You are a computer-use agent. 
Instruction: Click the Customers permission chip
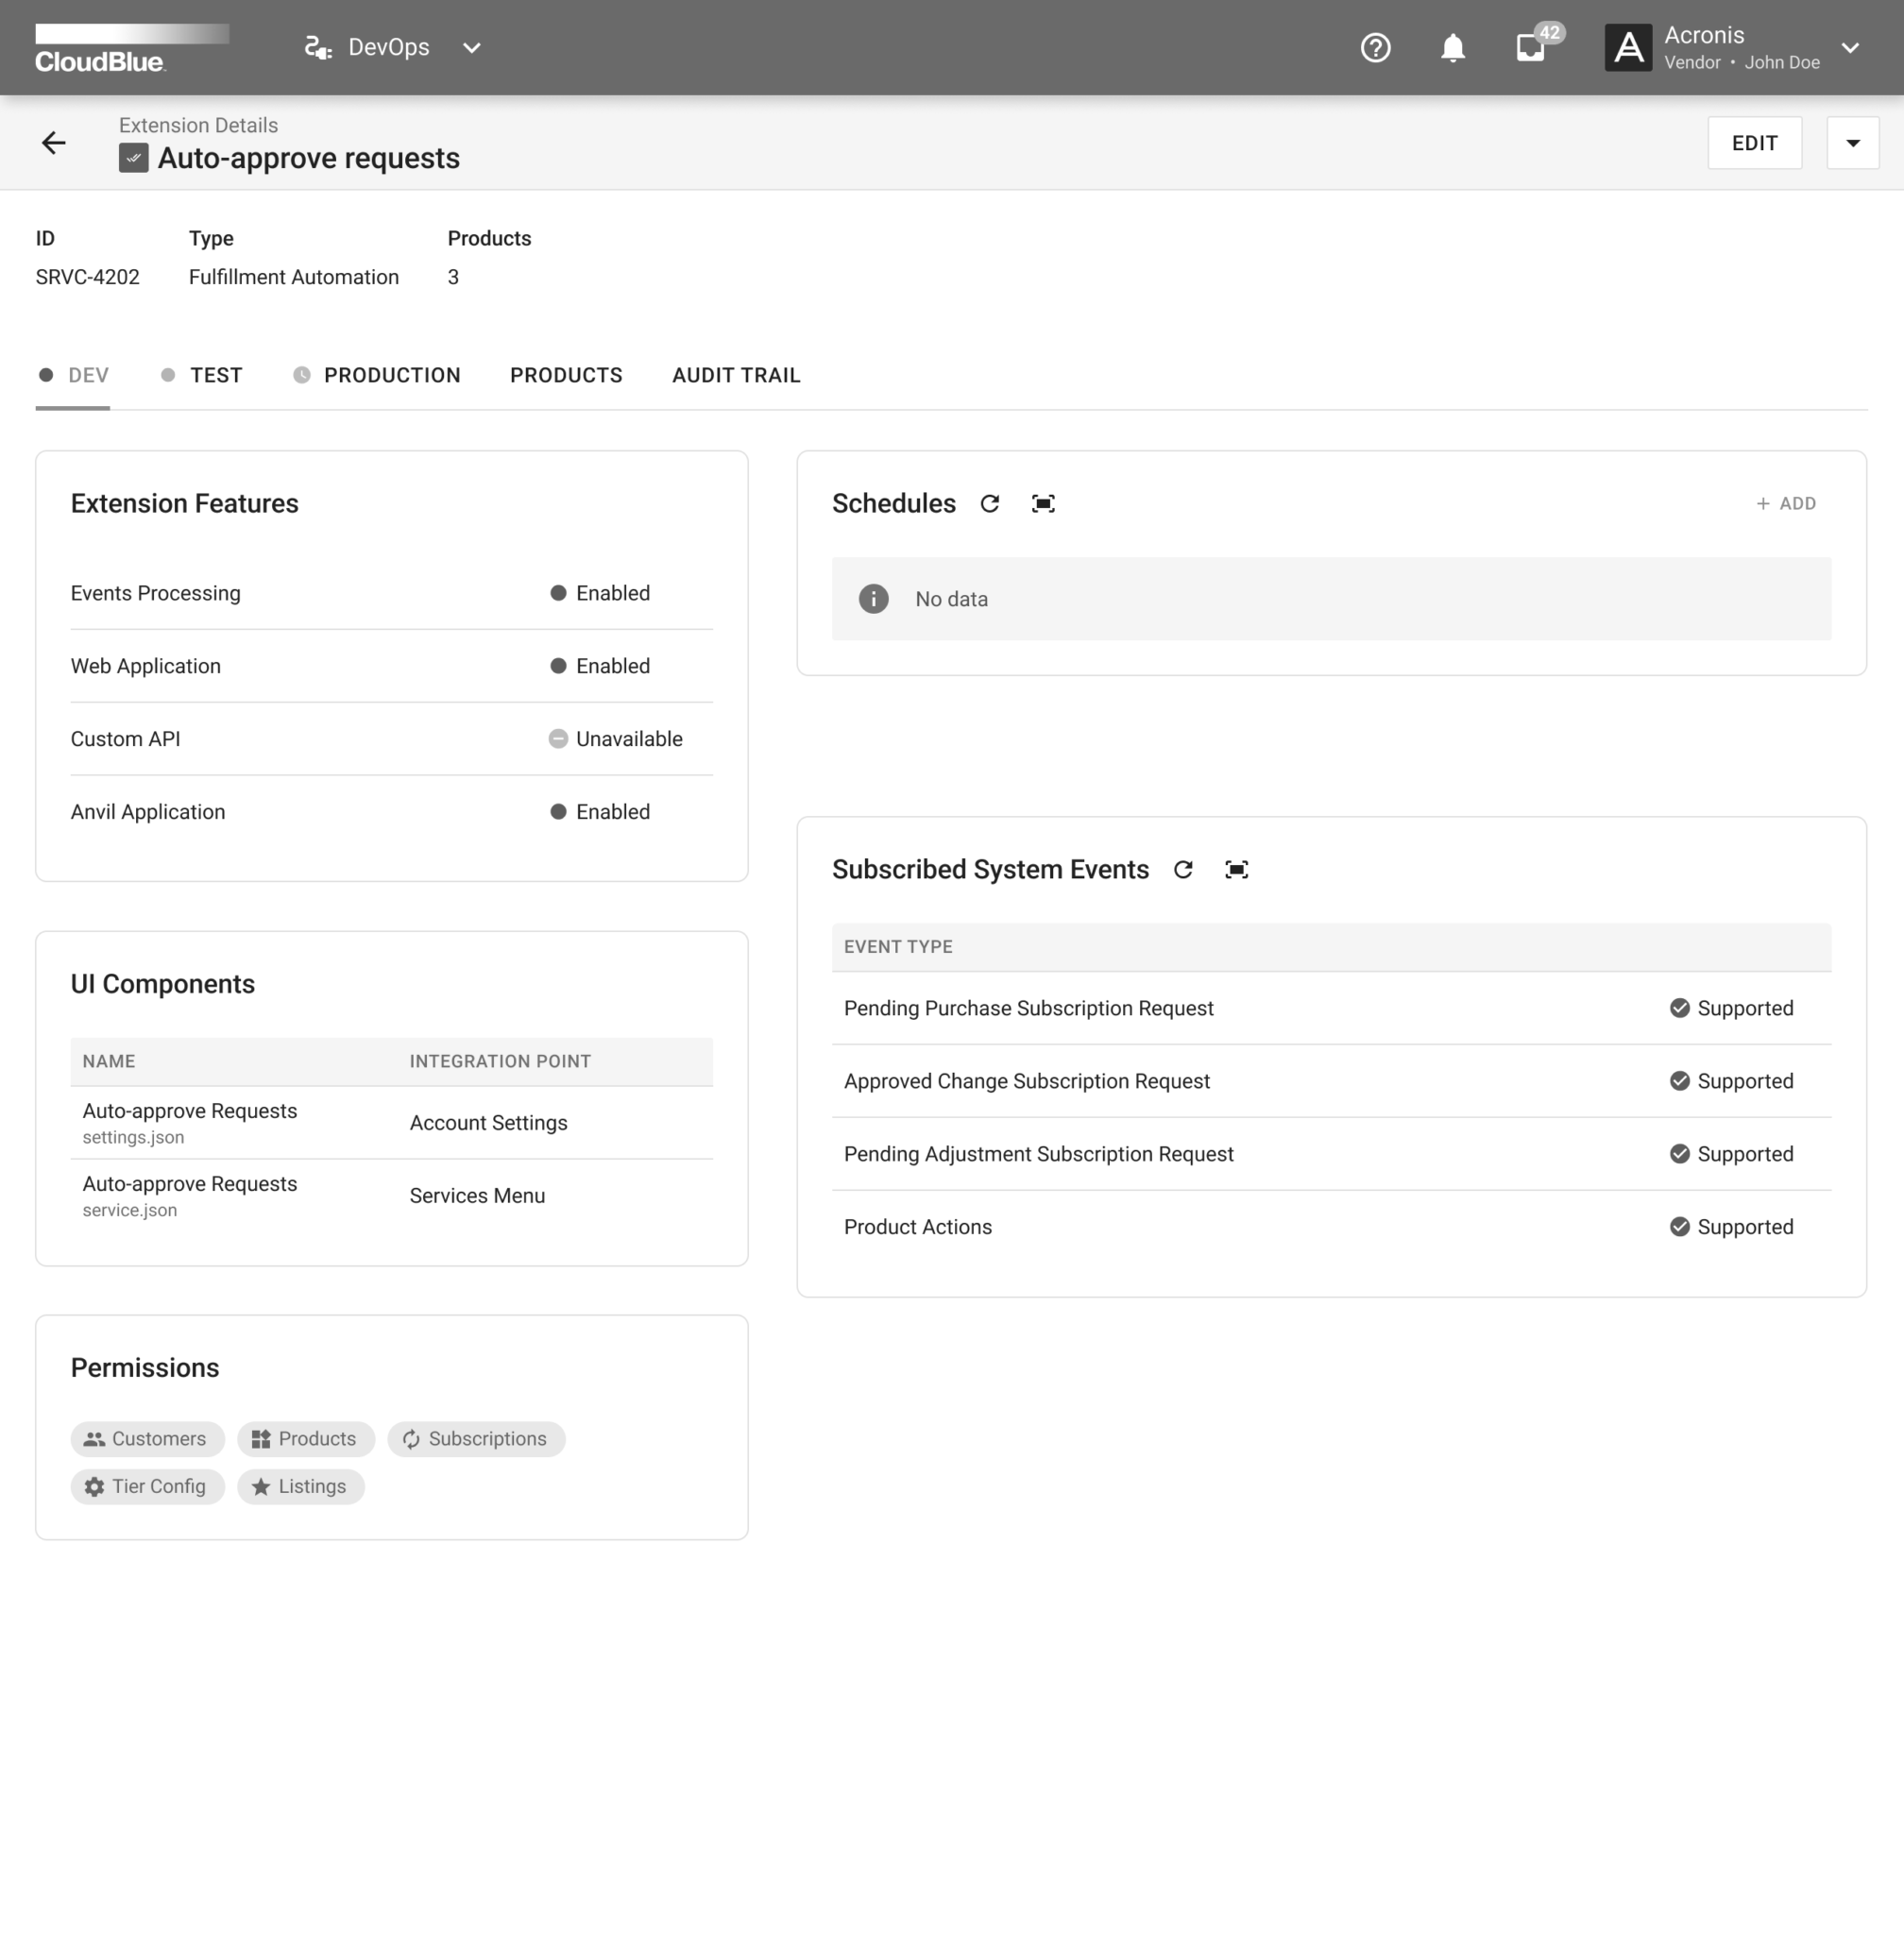tap(148, 1438)
